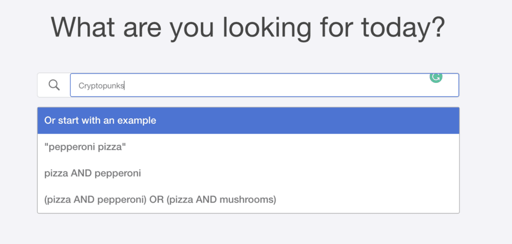The width and height of the screenshot is (512, 244).
Task: Focus the search input field
Action: pos(264,85)
